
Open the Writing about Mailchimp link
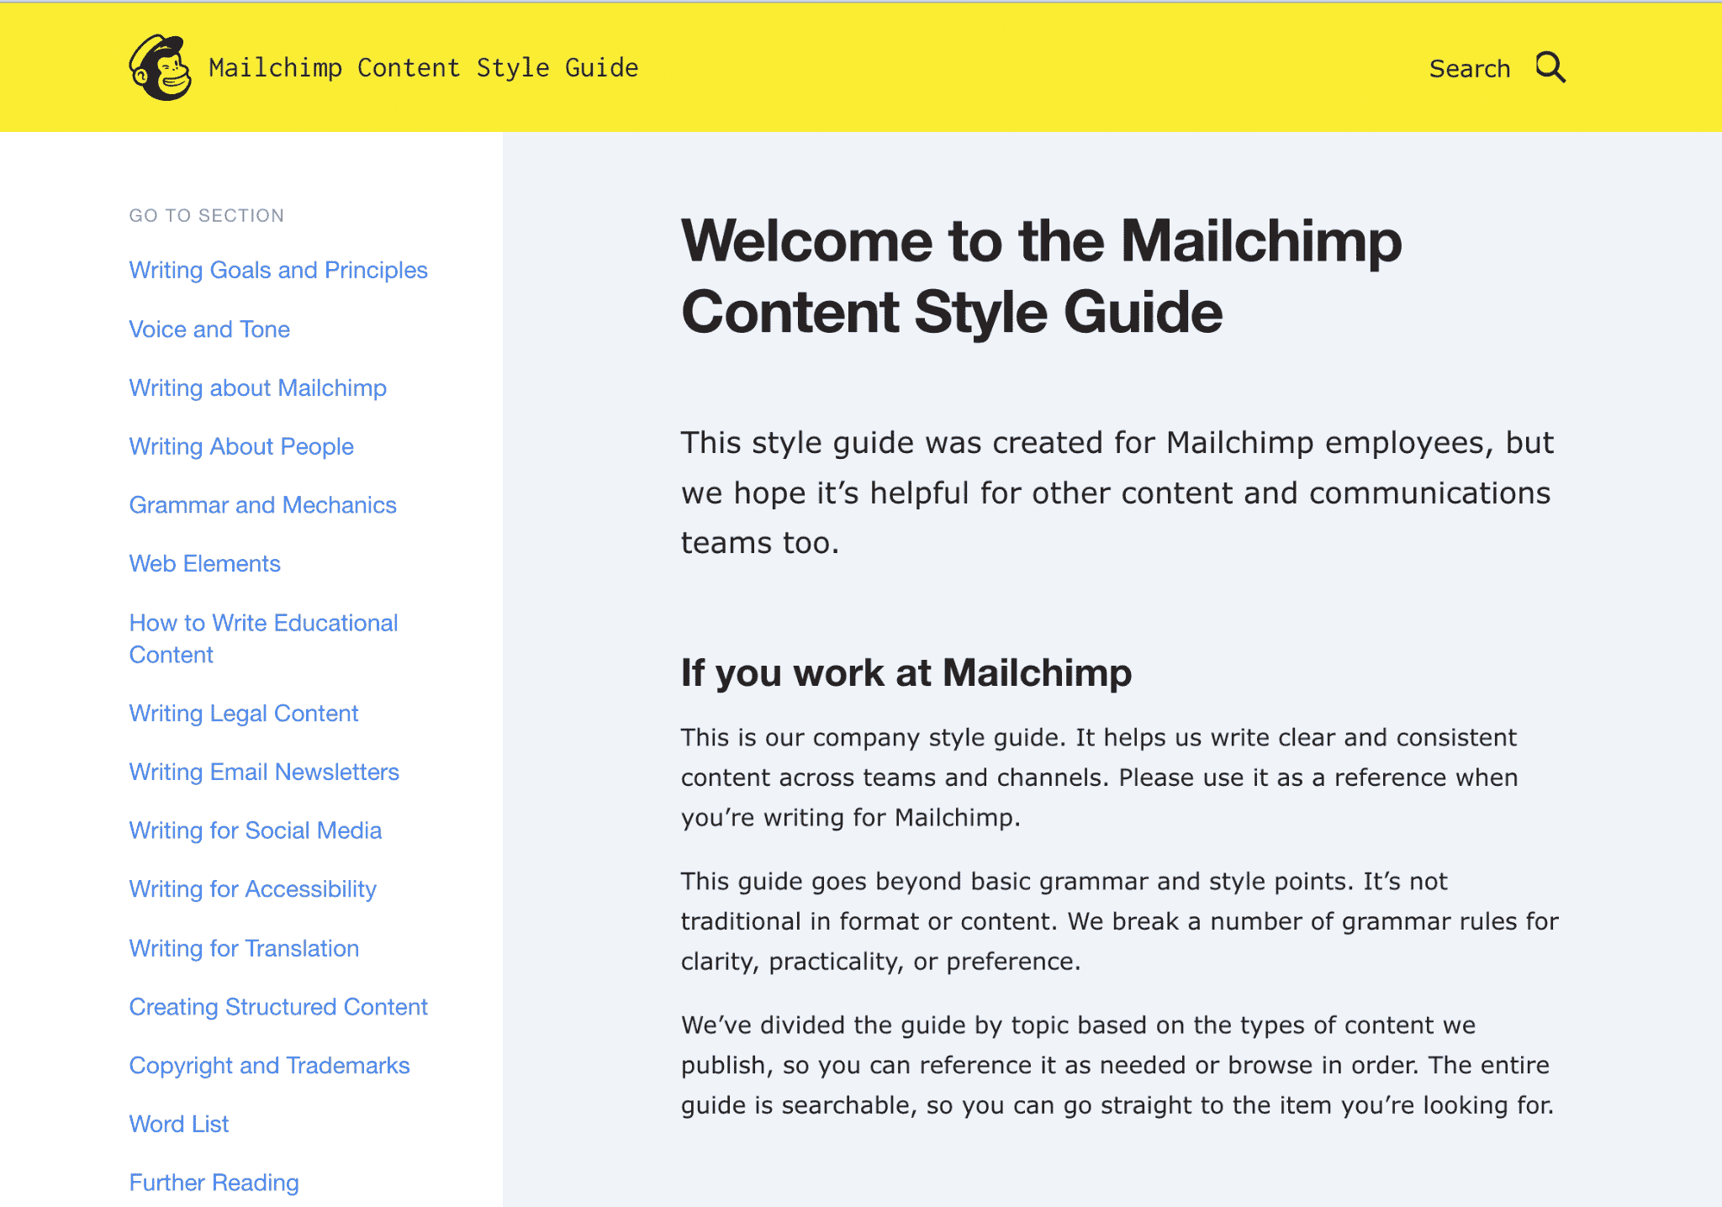coord(258,387)
